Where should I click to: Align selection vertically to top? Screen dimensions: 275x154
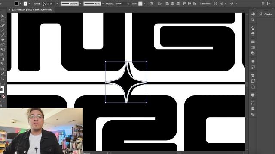pyautogui.click(x=184, y=3)
